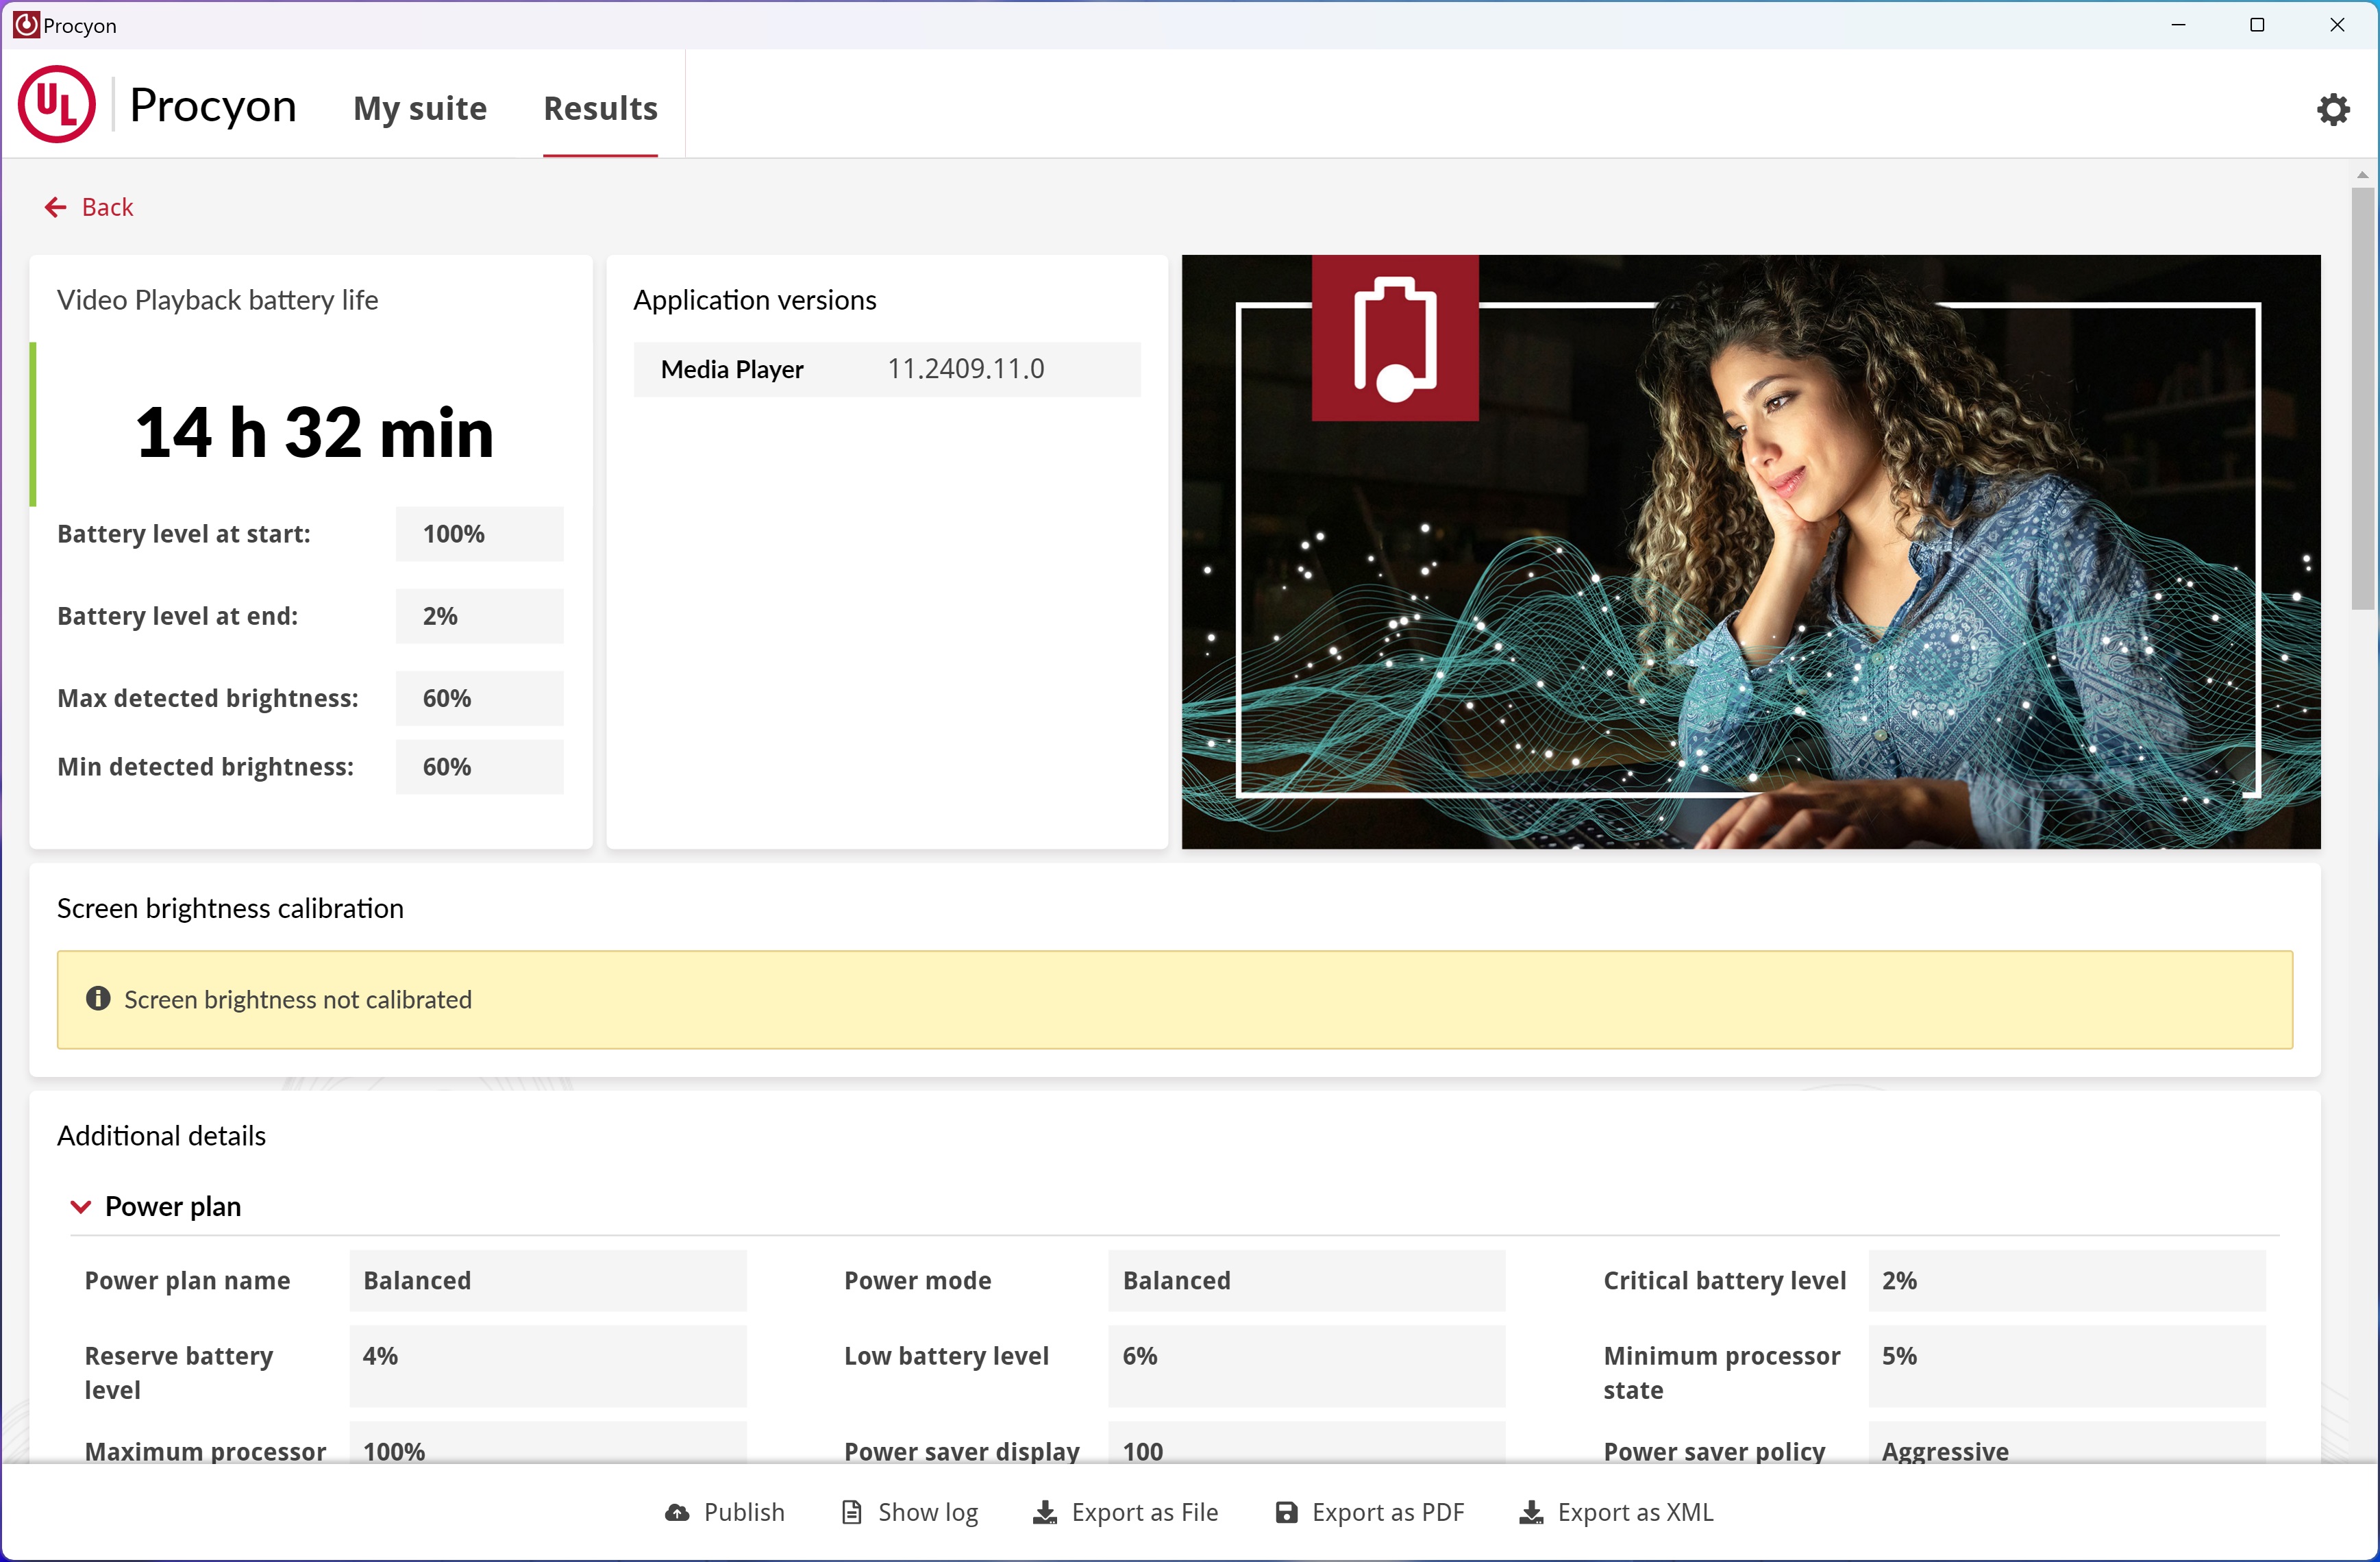This screenshot has height=1562, width=2380.
Task: Click the Publish cloud upload icon
Action: (x=677, y=1512)
